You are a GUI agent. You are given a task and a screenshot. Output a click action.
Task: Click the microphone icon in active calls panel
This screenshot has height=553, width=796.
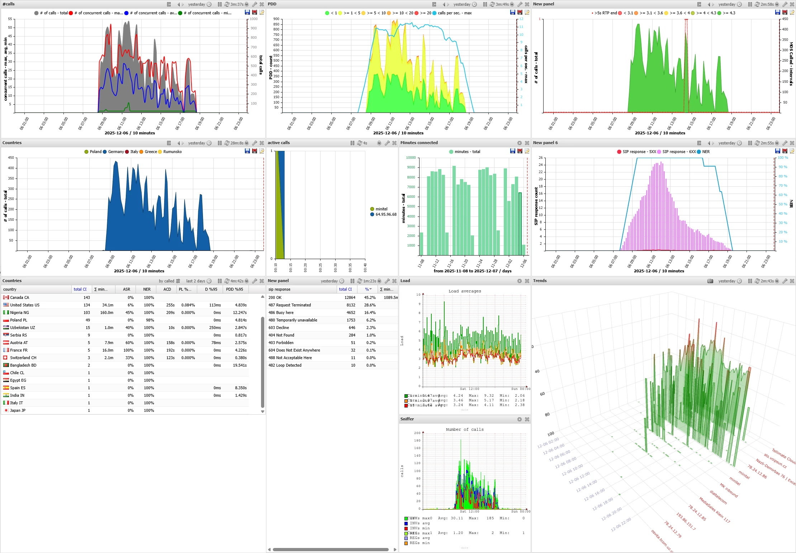tap(379, 143)
